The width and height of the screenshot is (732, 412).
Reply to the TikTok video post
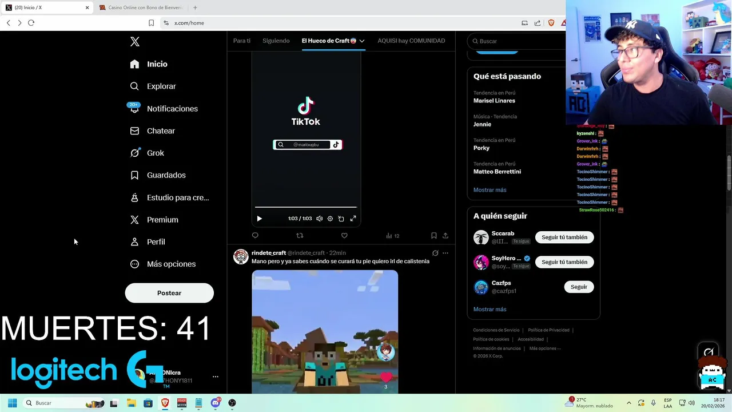255,236
